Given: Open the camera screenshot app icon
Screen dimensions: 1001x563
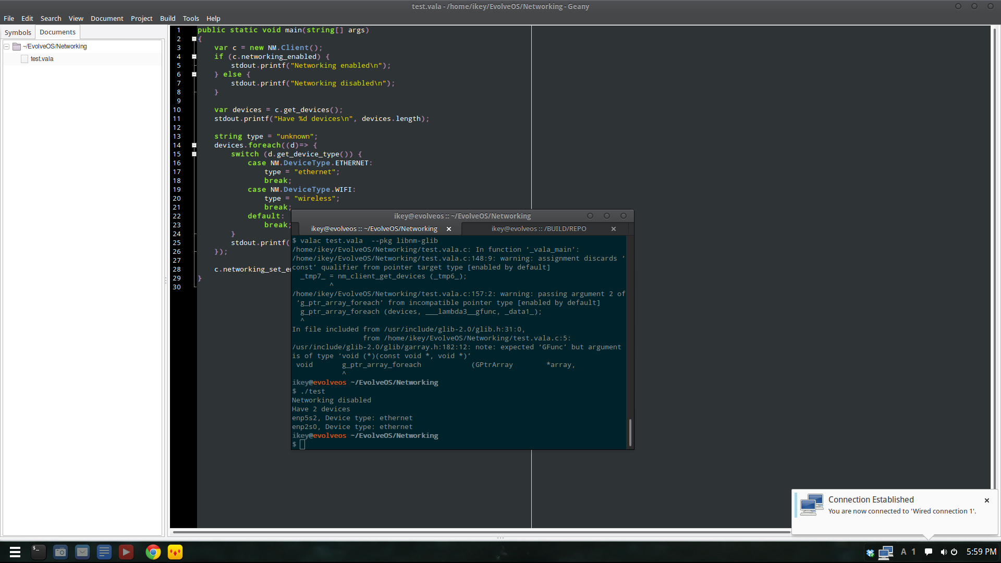Looking at the screenshot, I should pos(60,552).
